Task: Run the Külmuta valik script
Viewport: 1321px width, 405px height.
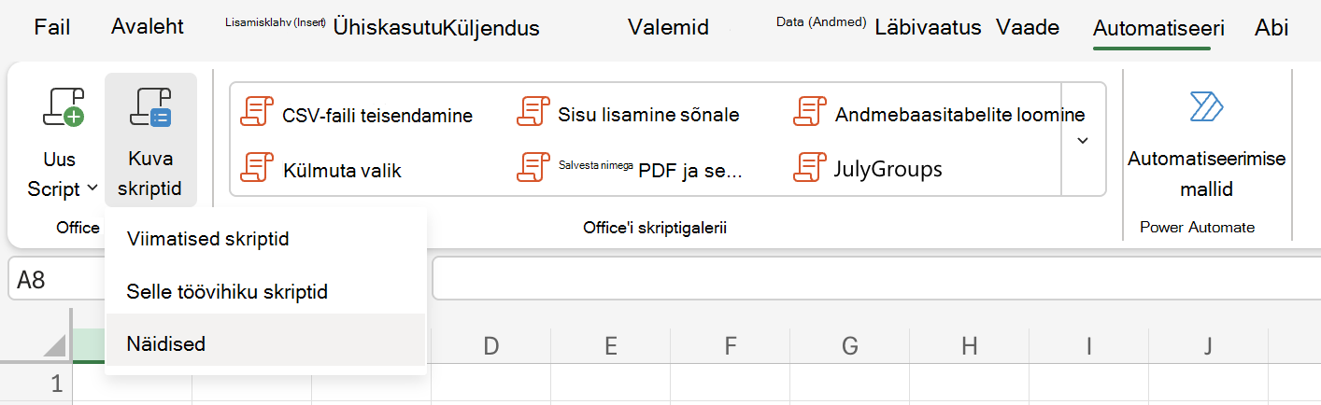Action: pos(321,169)
